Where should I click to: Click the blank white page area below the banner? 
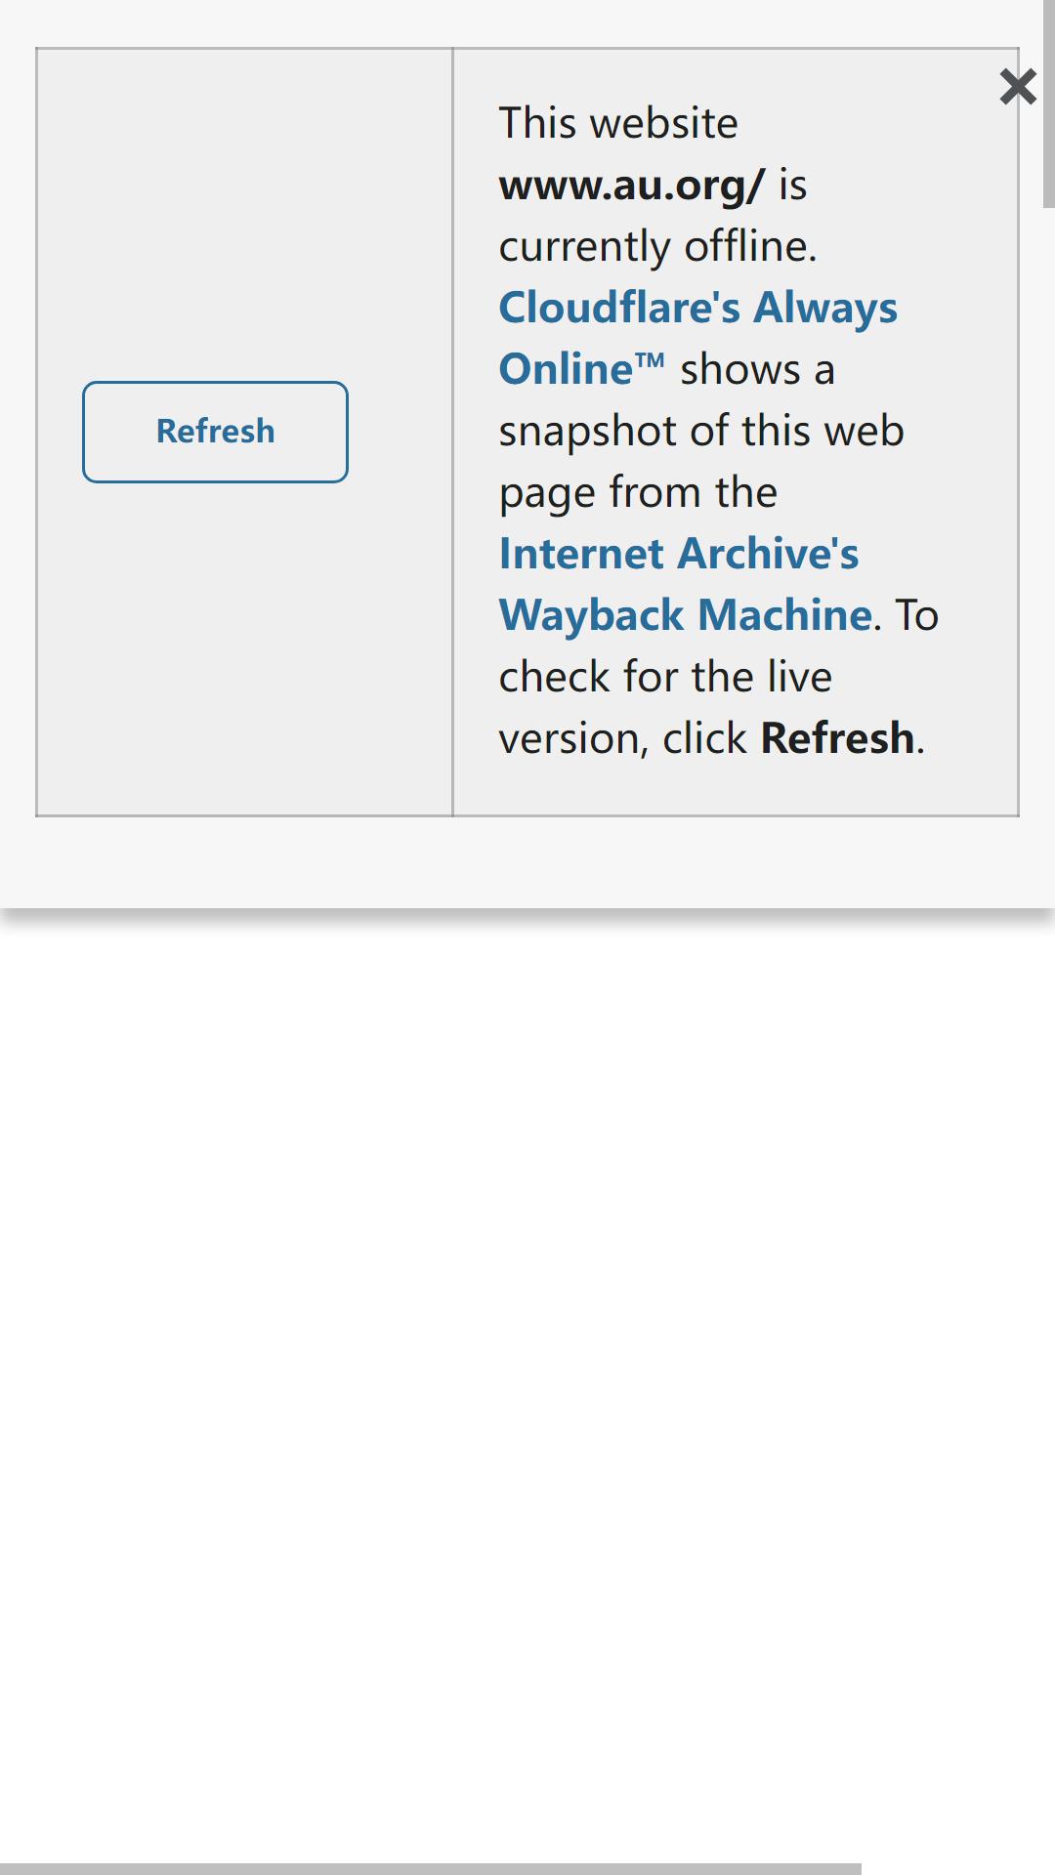tap(527, 1367)
